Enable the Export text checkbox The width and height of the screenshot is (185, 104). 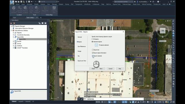(92, 50)
